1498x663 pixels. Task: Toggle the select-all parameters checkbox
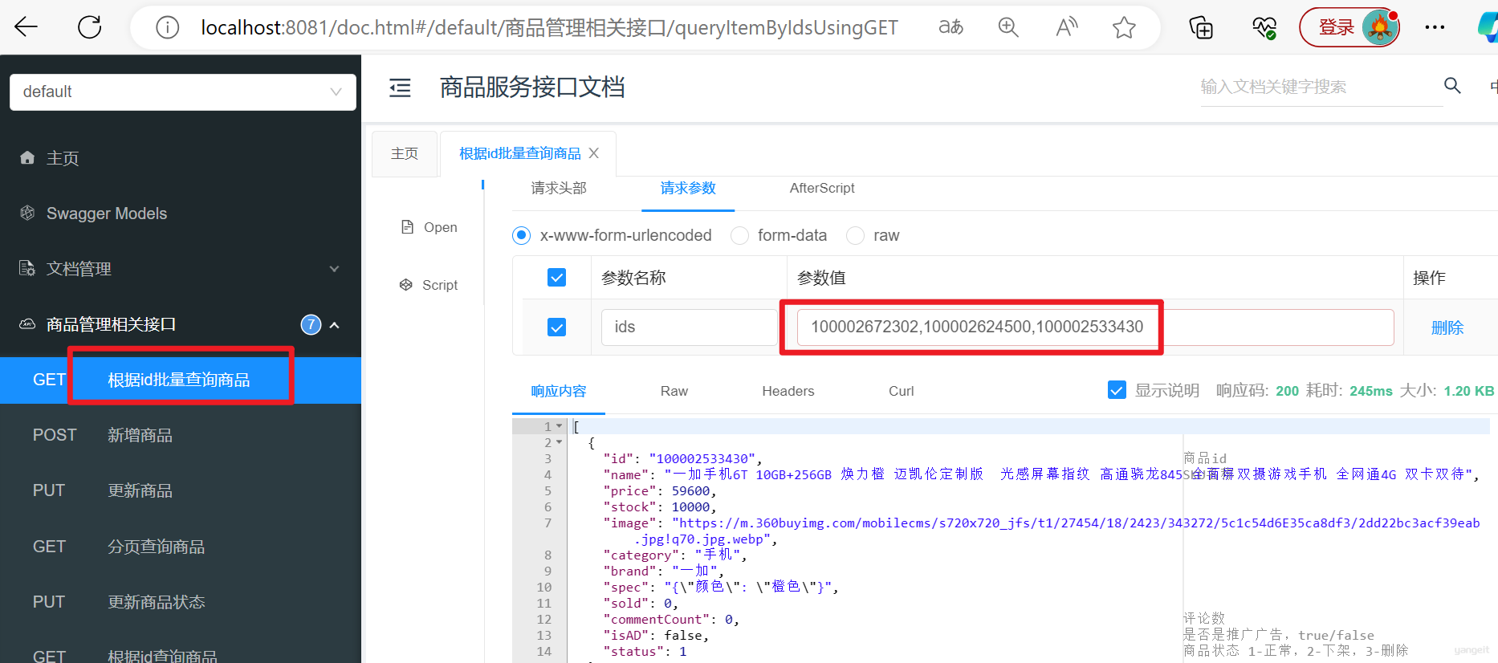pyautogui.click(x=556, y=277)
